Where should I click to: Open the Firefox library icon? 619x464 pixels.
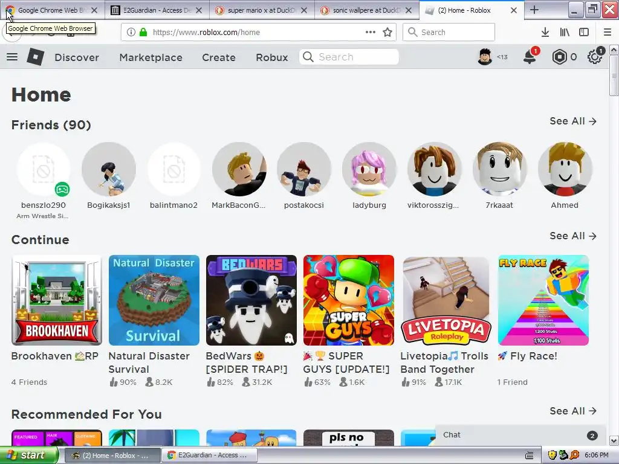coord(565,33)
